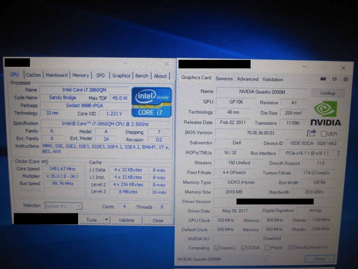The width and height of the screenshot is (358, 269).
Task: Click the GPU-Z refresh icon
Action: coord(335,79)
